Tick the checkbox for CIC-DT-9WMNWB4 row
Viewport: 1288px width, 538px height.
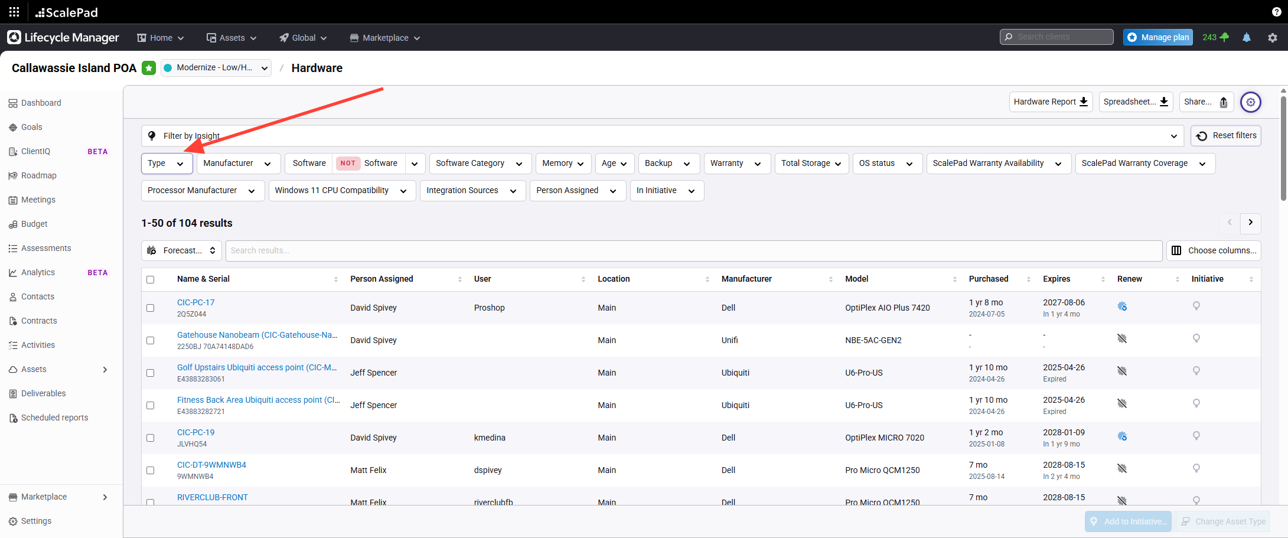click(151, 470)
